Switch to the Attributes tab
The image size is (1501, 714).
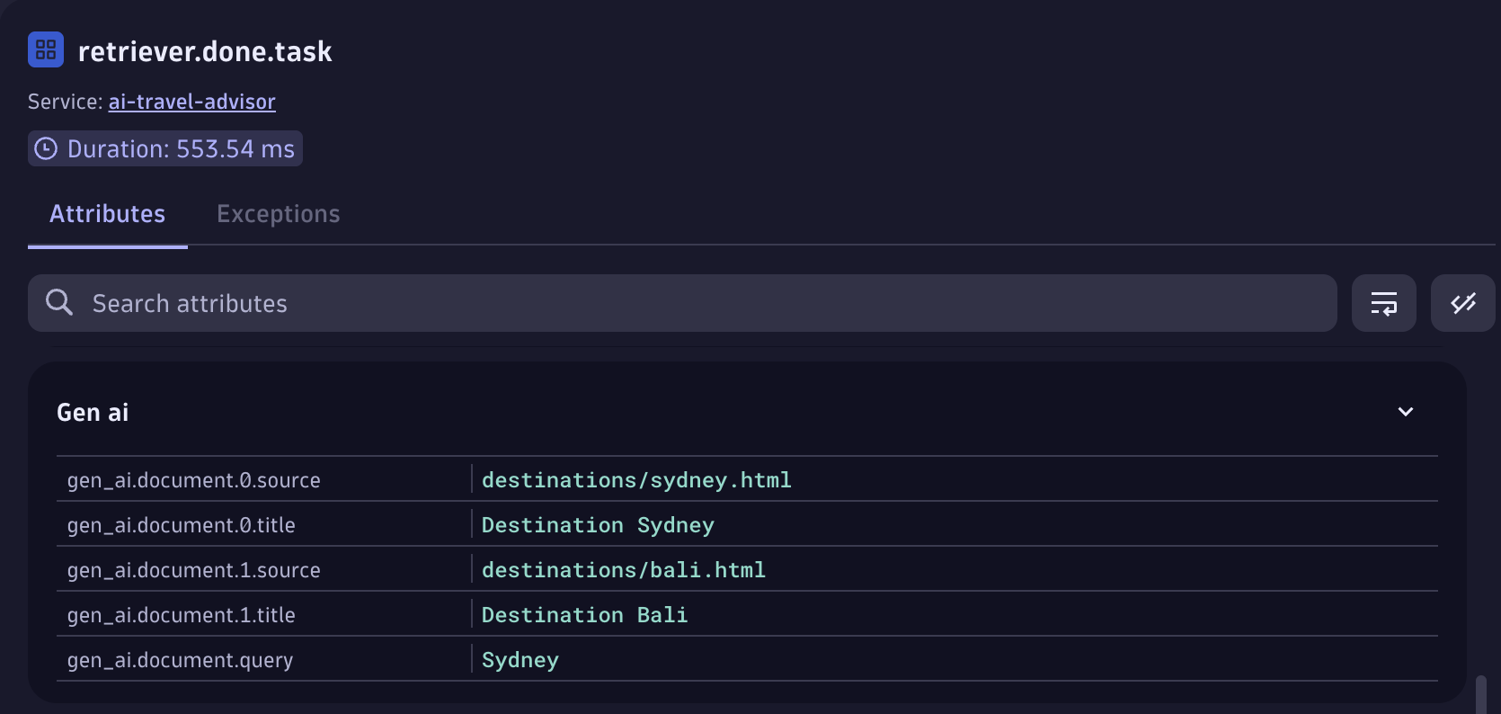click(x=108, y=214)
